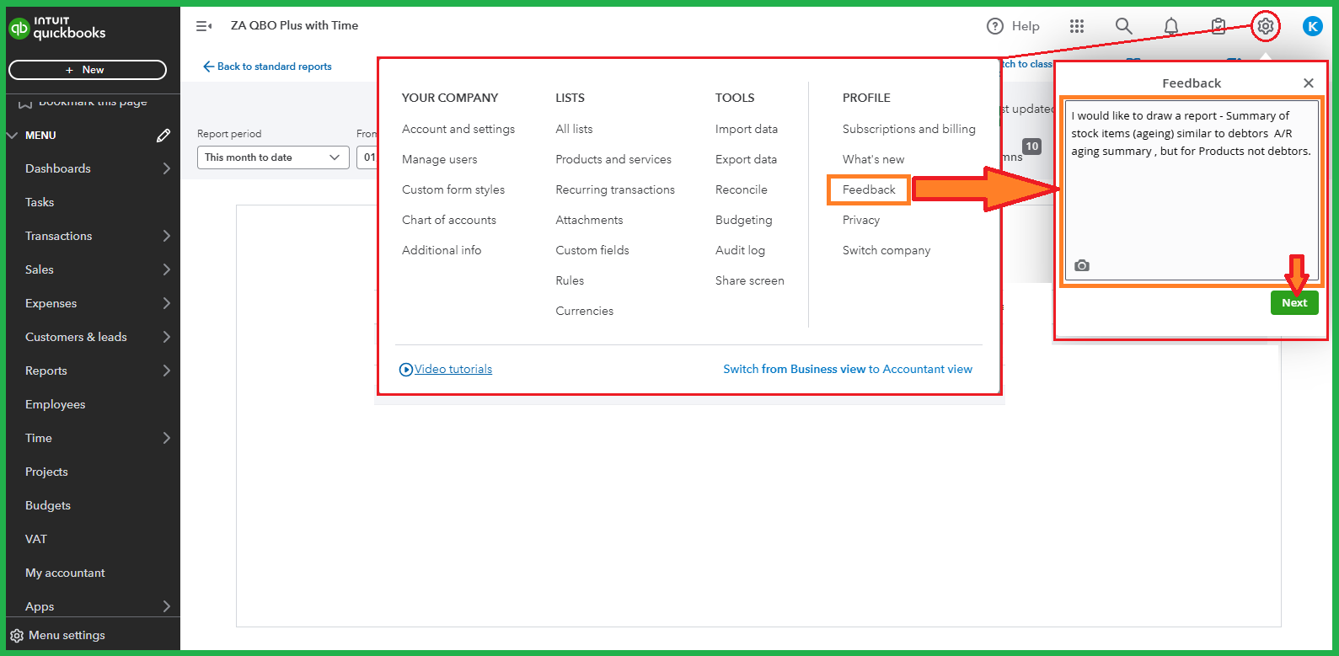
Task: Open Projects in the sidebar
Action: click(46, 472)
